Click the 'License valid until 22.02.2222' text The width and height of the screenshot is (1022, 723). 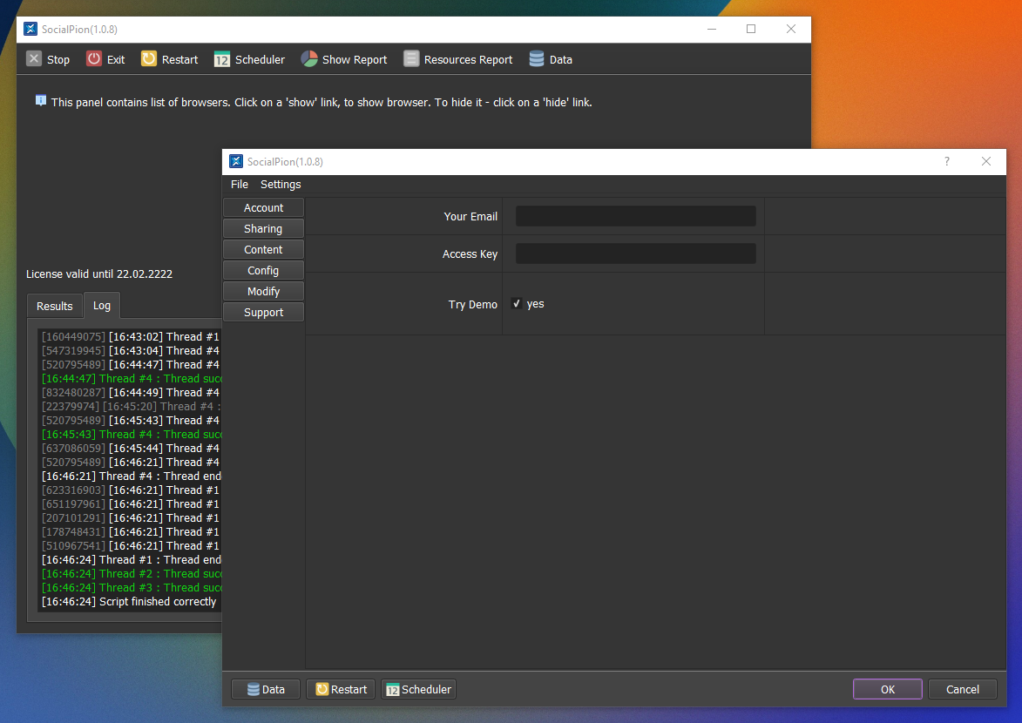coord(99,274)
